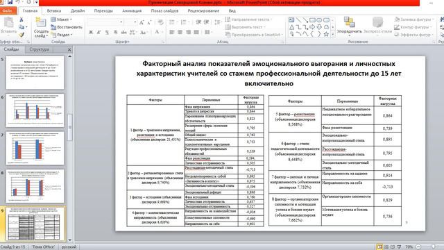Screen dimensions: 444x250
Task: Select the text box shape icon
Action: pos(291,20)
